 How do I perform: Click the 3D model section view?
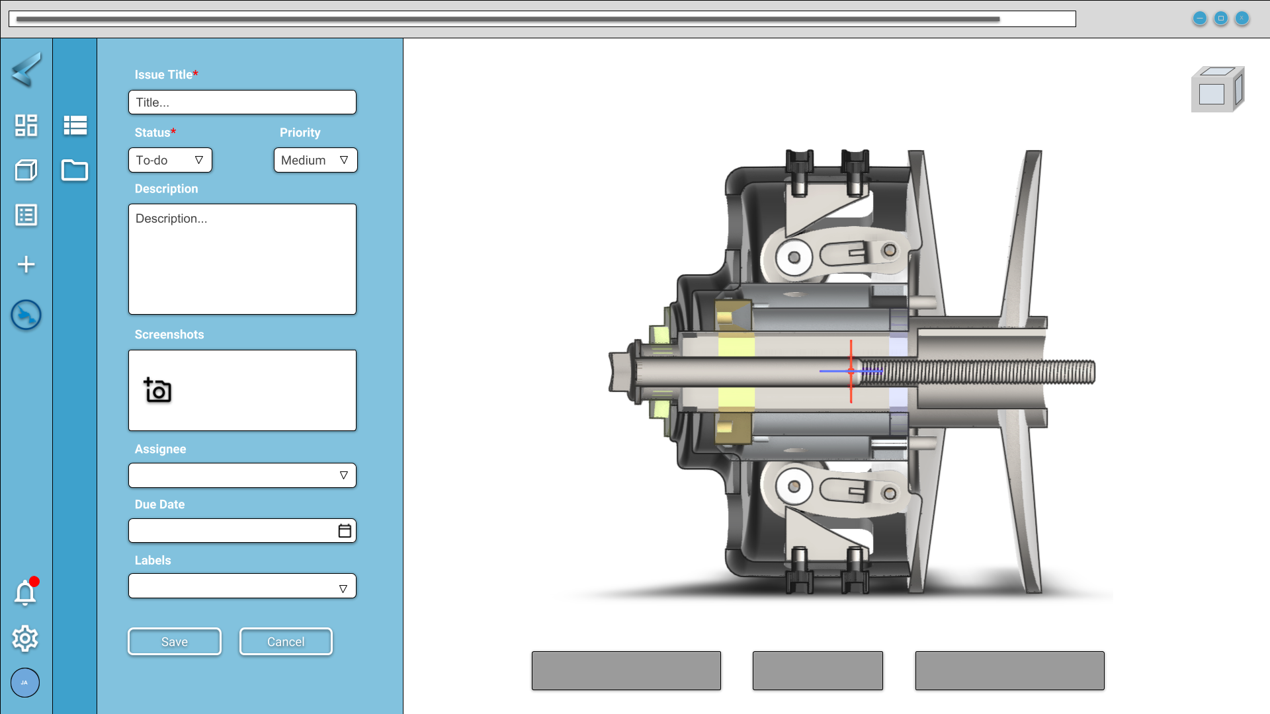point(852,372)
